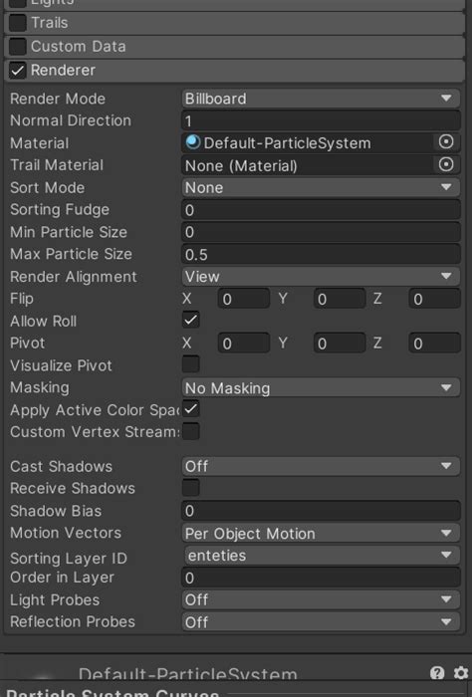Open Material object picker circle icon
The width and height of the screenshot is (472, 697).
(x=446, y=142)
